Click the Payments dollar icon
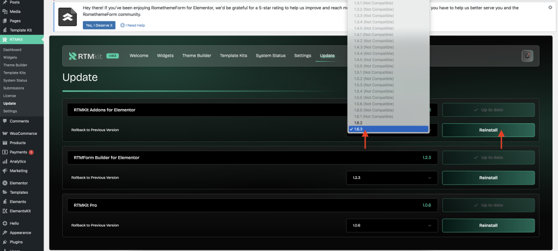This screenshot has height=251, width=558. (x=5, y=152)
